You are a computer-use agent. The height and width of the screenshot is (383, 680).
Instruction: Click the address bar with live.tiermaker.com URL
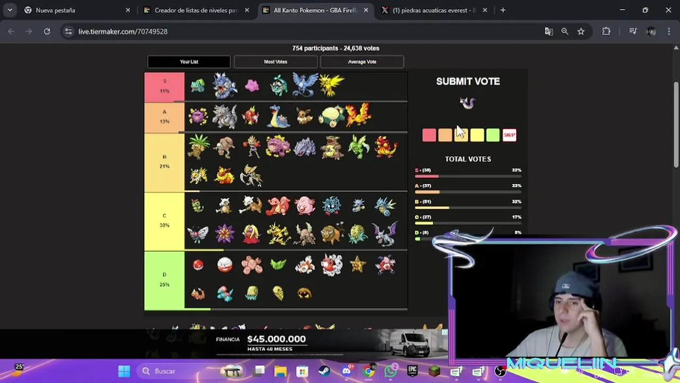[308, 31]
